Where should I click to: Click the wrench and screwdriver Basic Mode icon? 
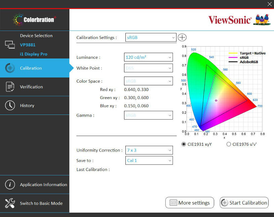(10, 203)
